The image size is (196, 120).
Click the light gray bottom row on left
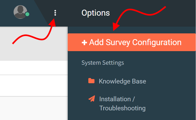pos(34,108)
